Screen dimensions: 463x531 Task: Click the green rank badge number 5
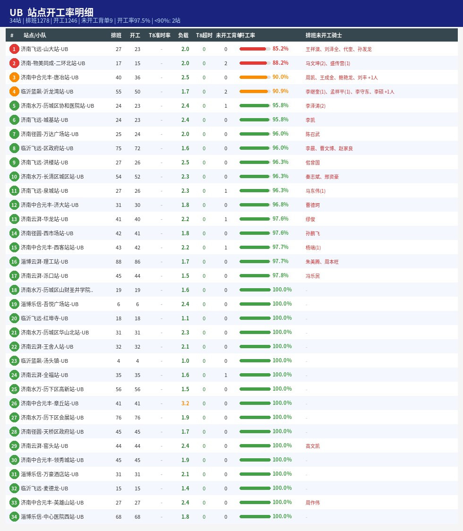[14, 106]
